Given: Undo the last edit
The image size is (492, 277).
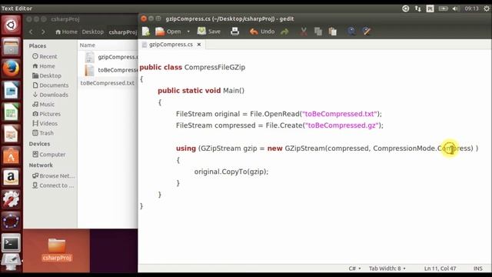Looking at the screenshot, I should 262,32.
